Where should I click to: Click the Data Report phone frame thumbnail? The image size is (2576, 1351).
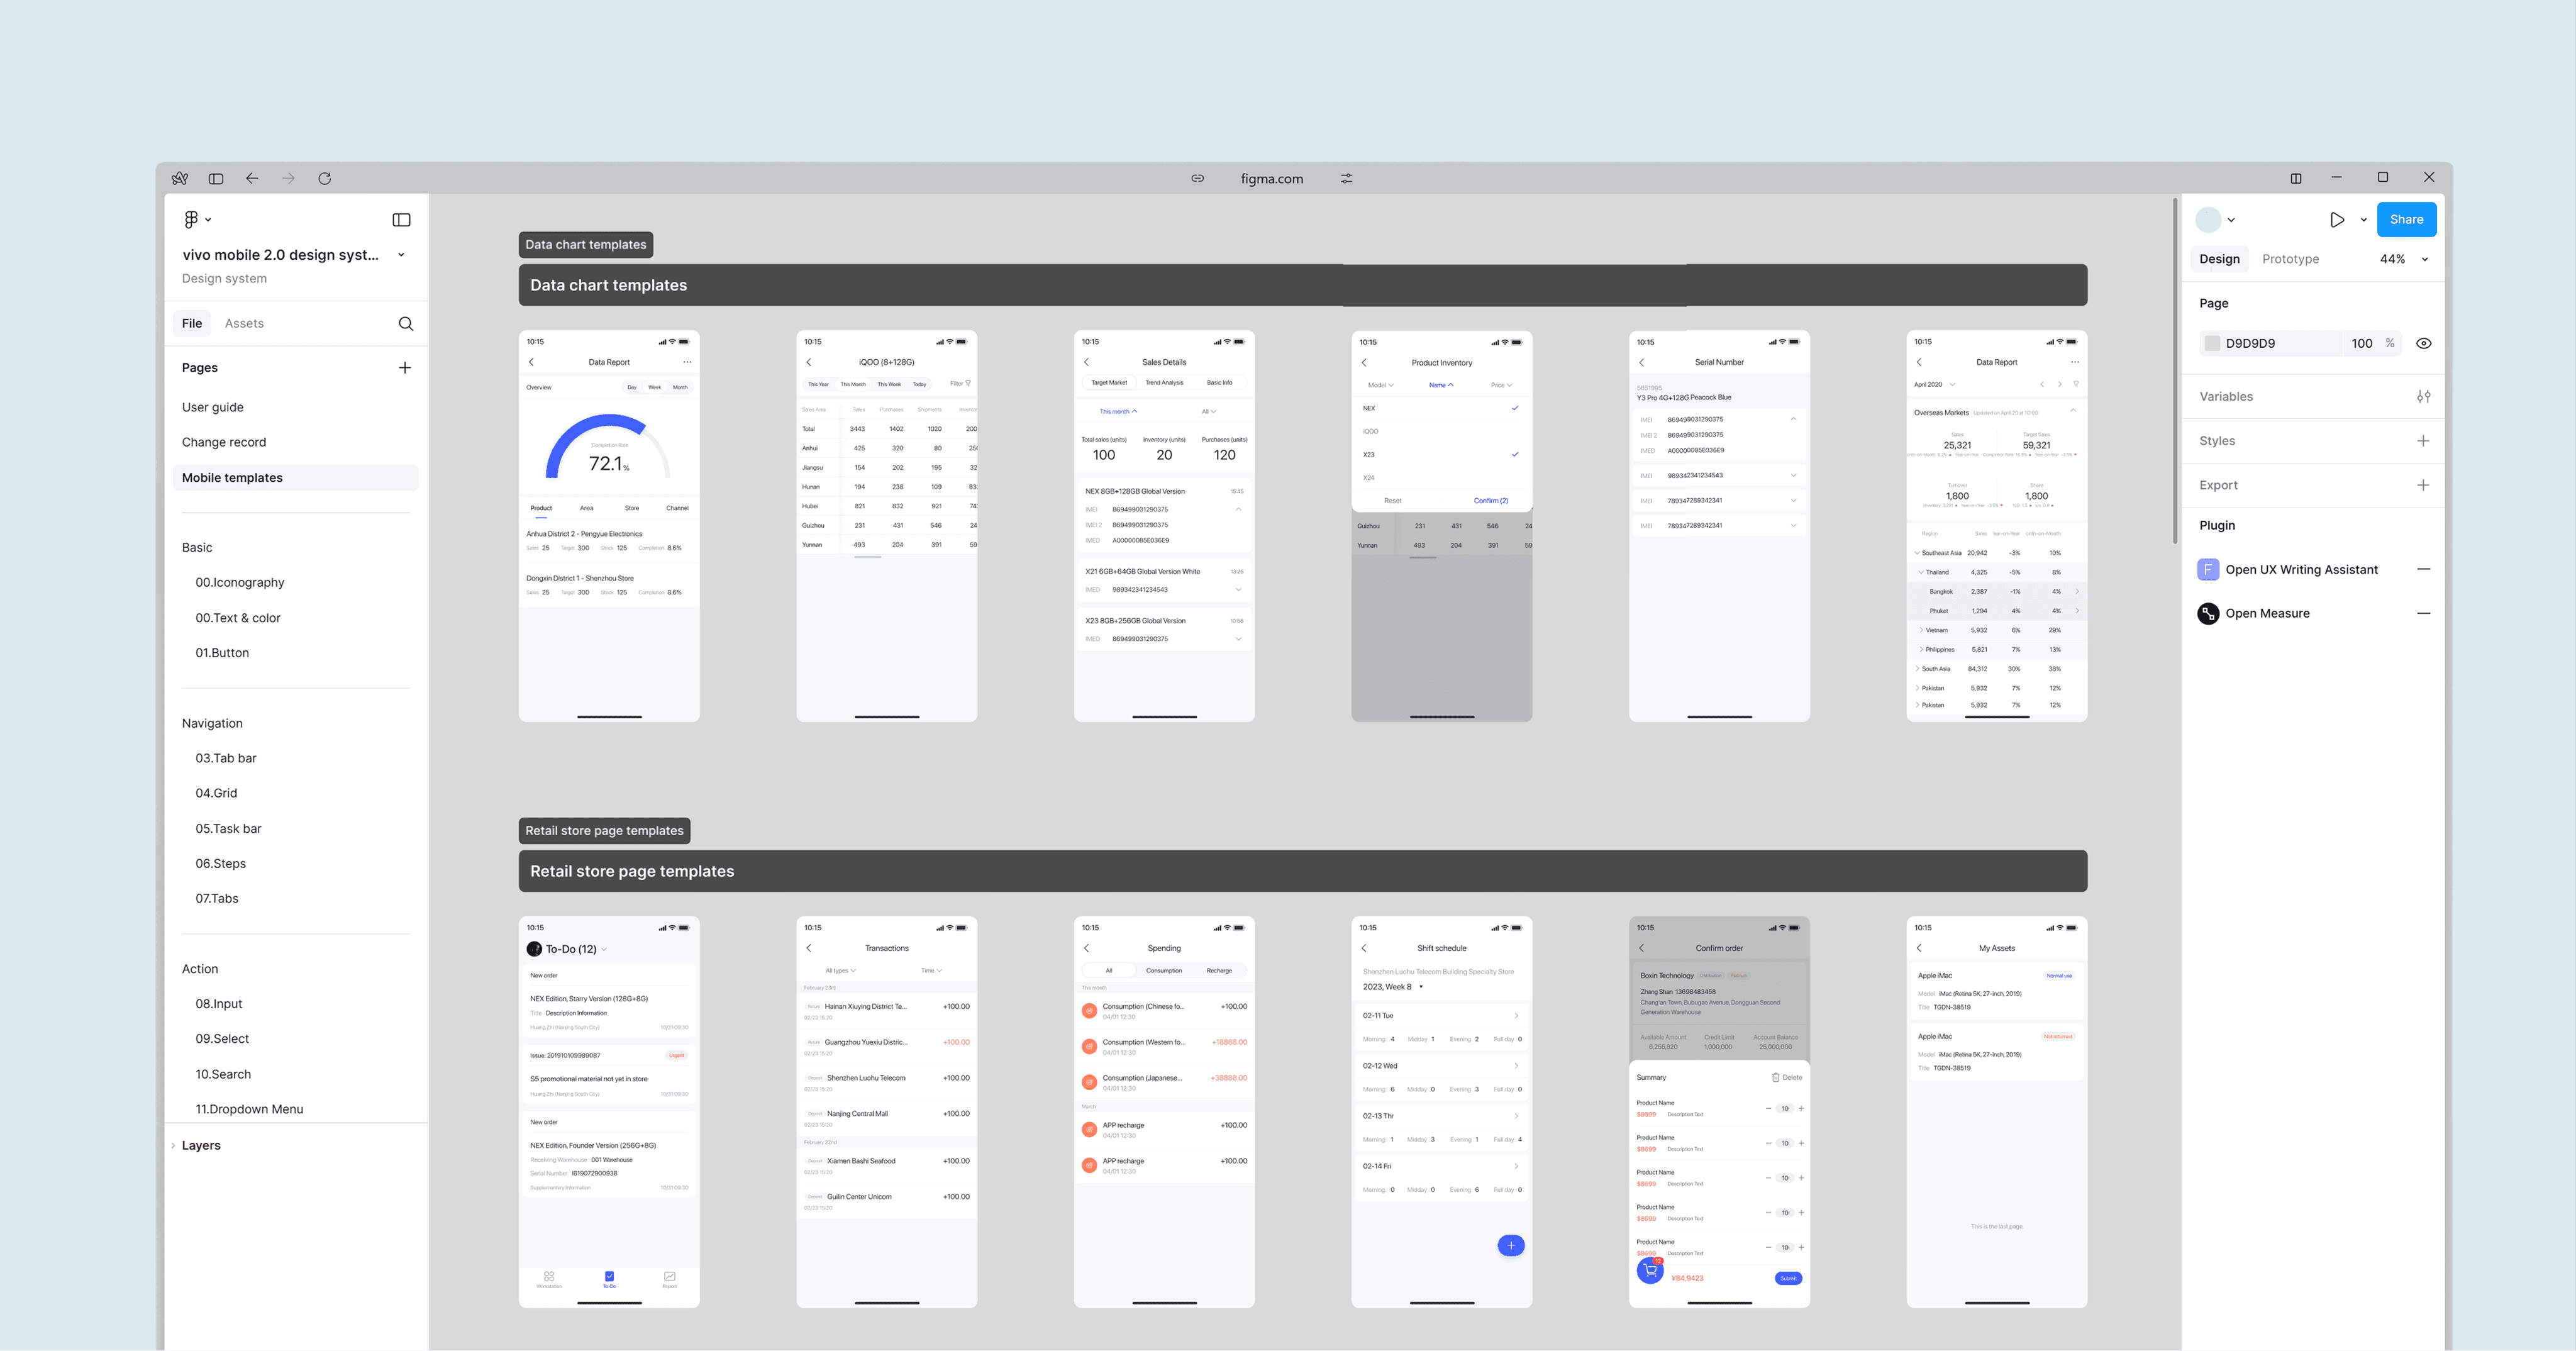point(609,525)
